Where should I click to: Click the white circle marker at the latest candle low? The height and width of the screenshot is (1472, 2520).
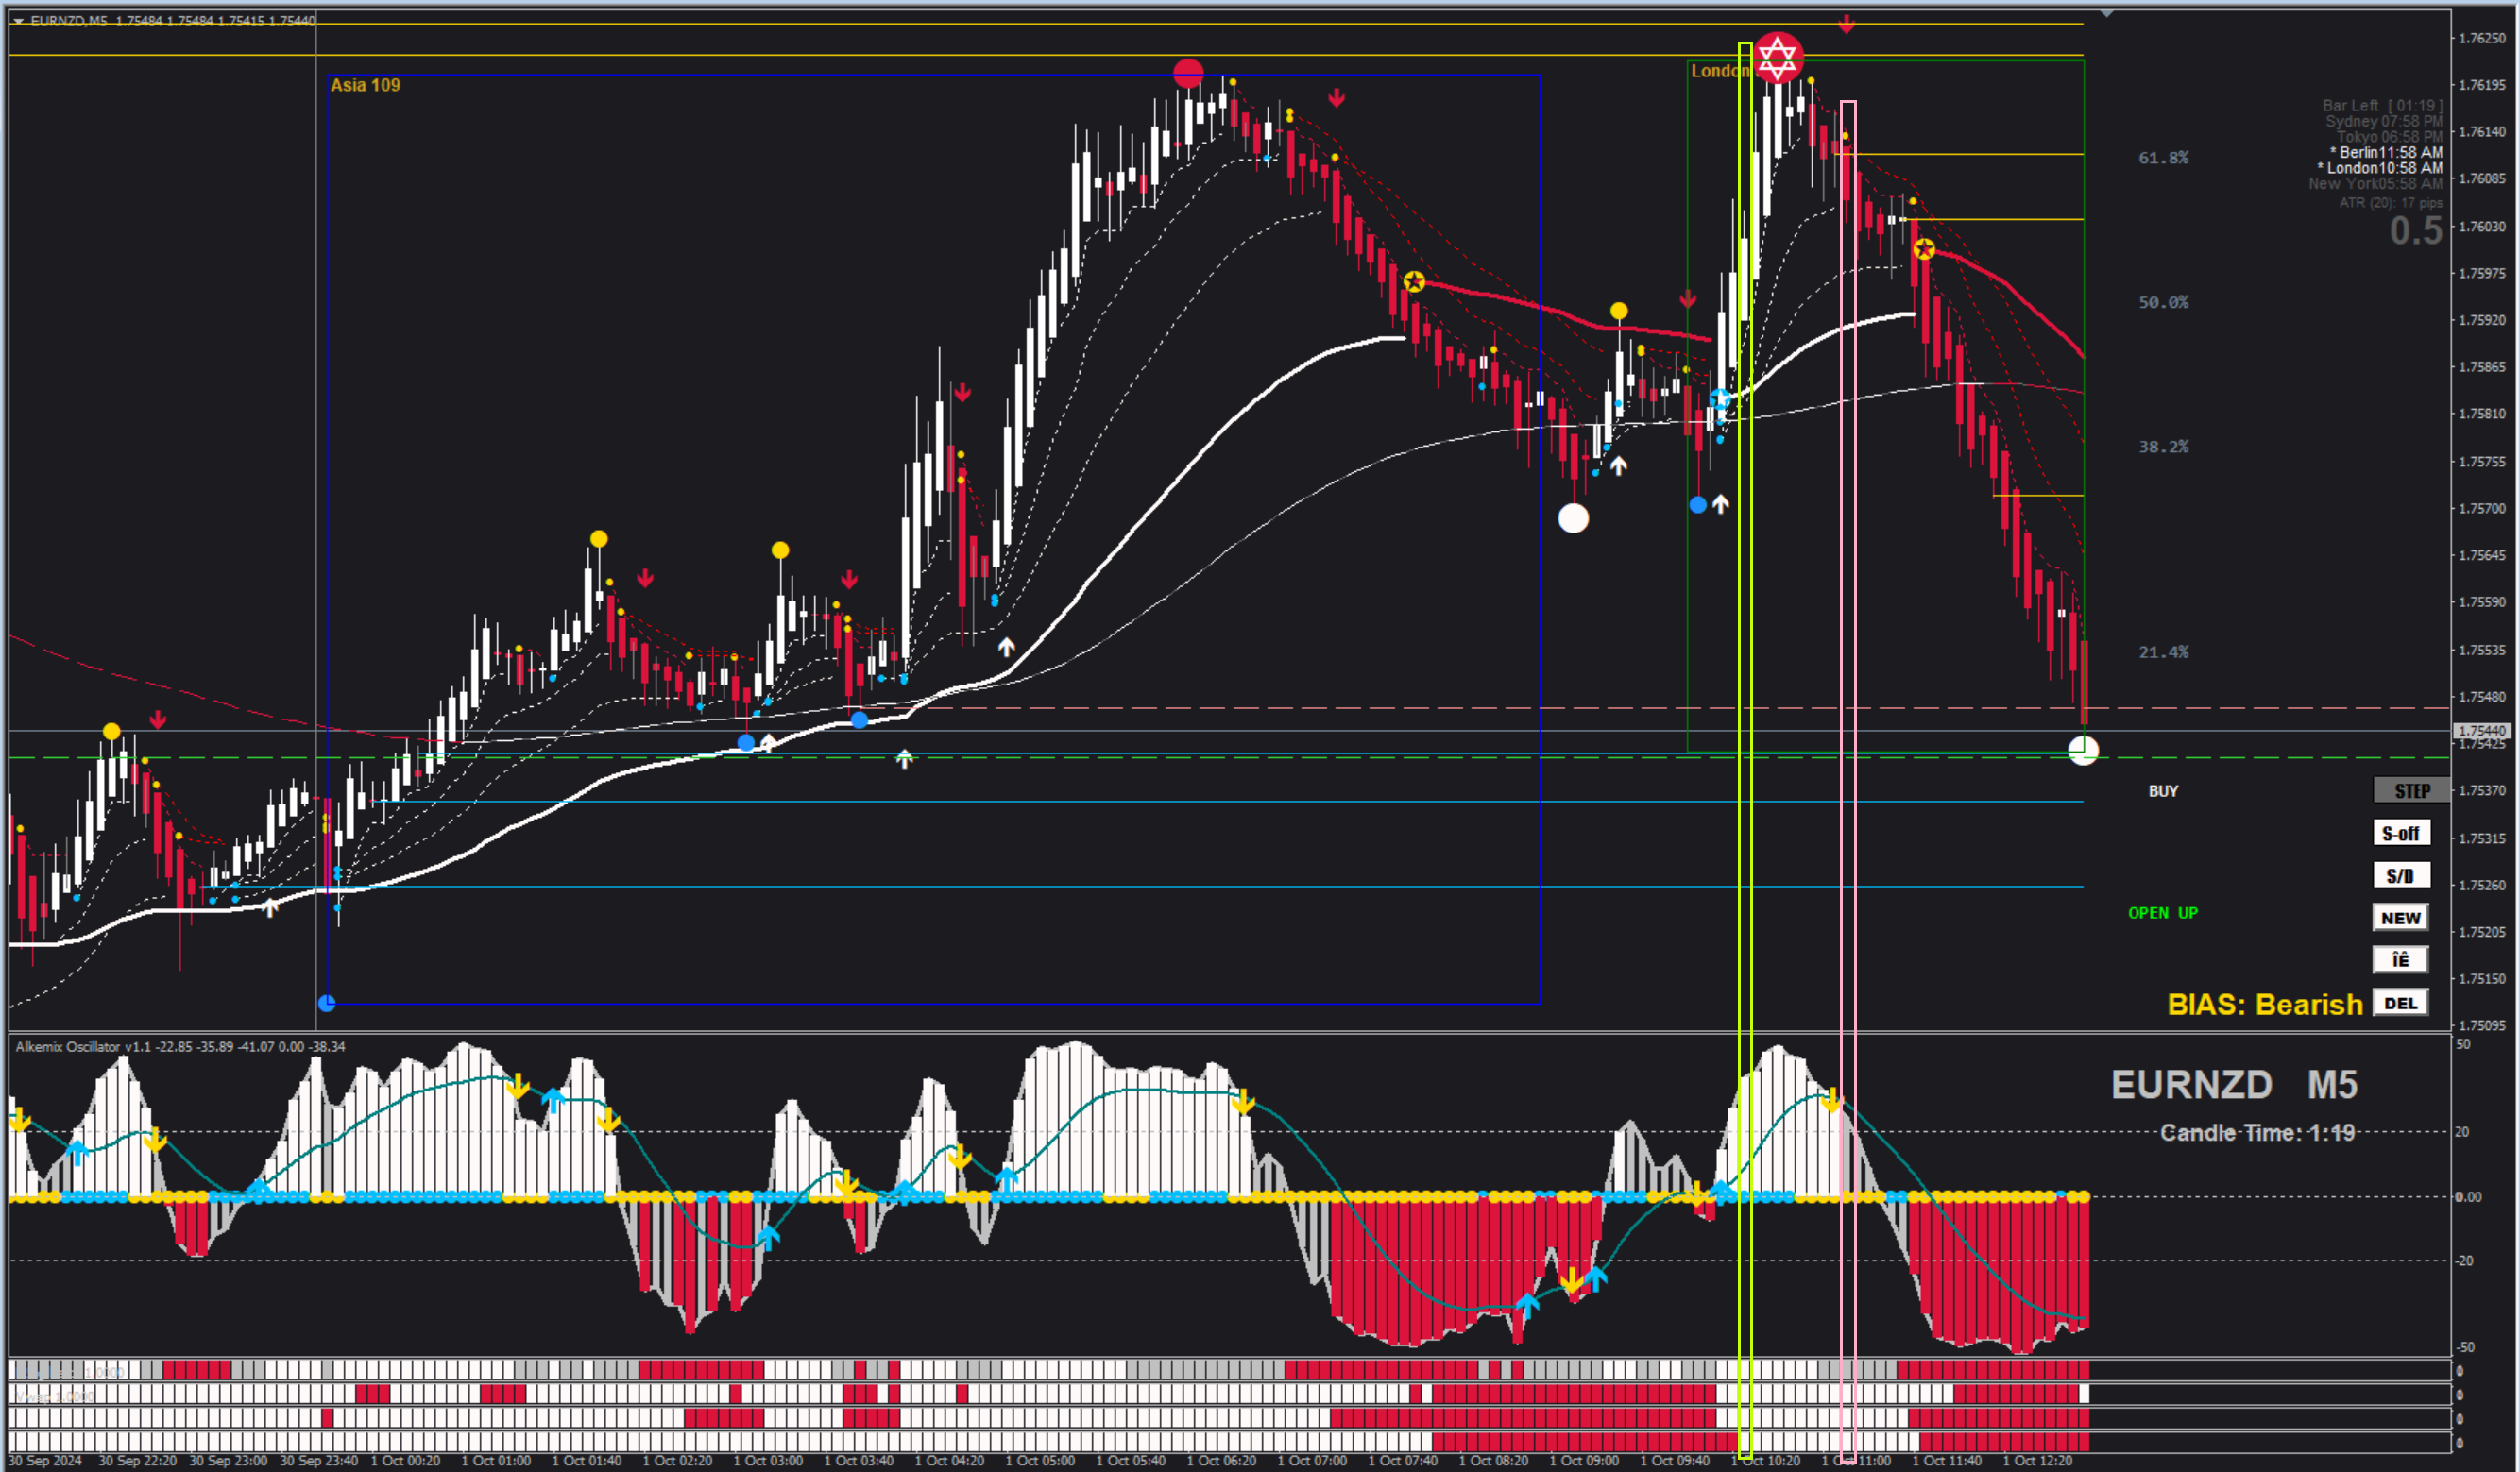point(2083,750)
